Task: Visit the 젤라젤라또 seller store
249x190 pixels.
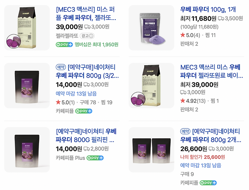Action: click(x=68, y=36)
